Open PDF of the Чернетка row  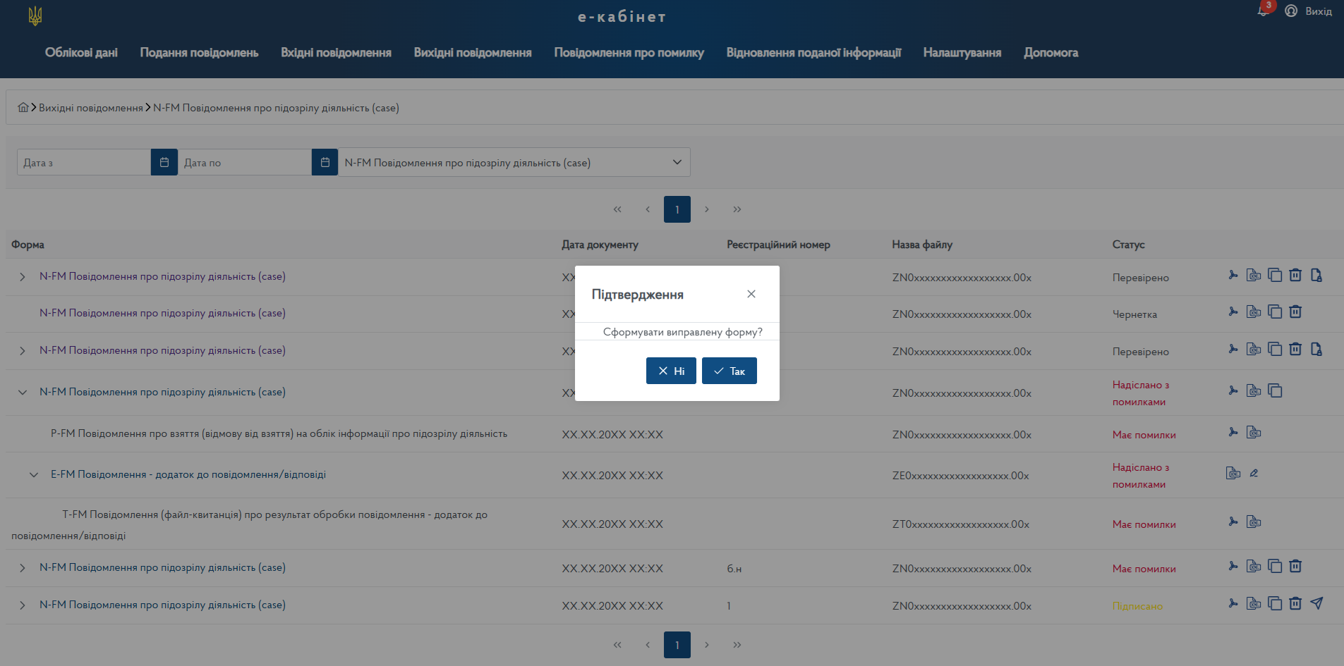(1233, 312)
